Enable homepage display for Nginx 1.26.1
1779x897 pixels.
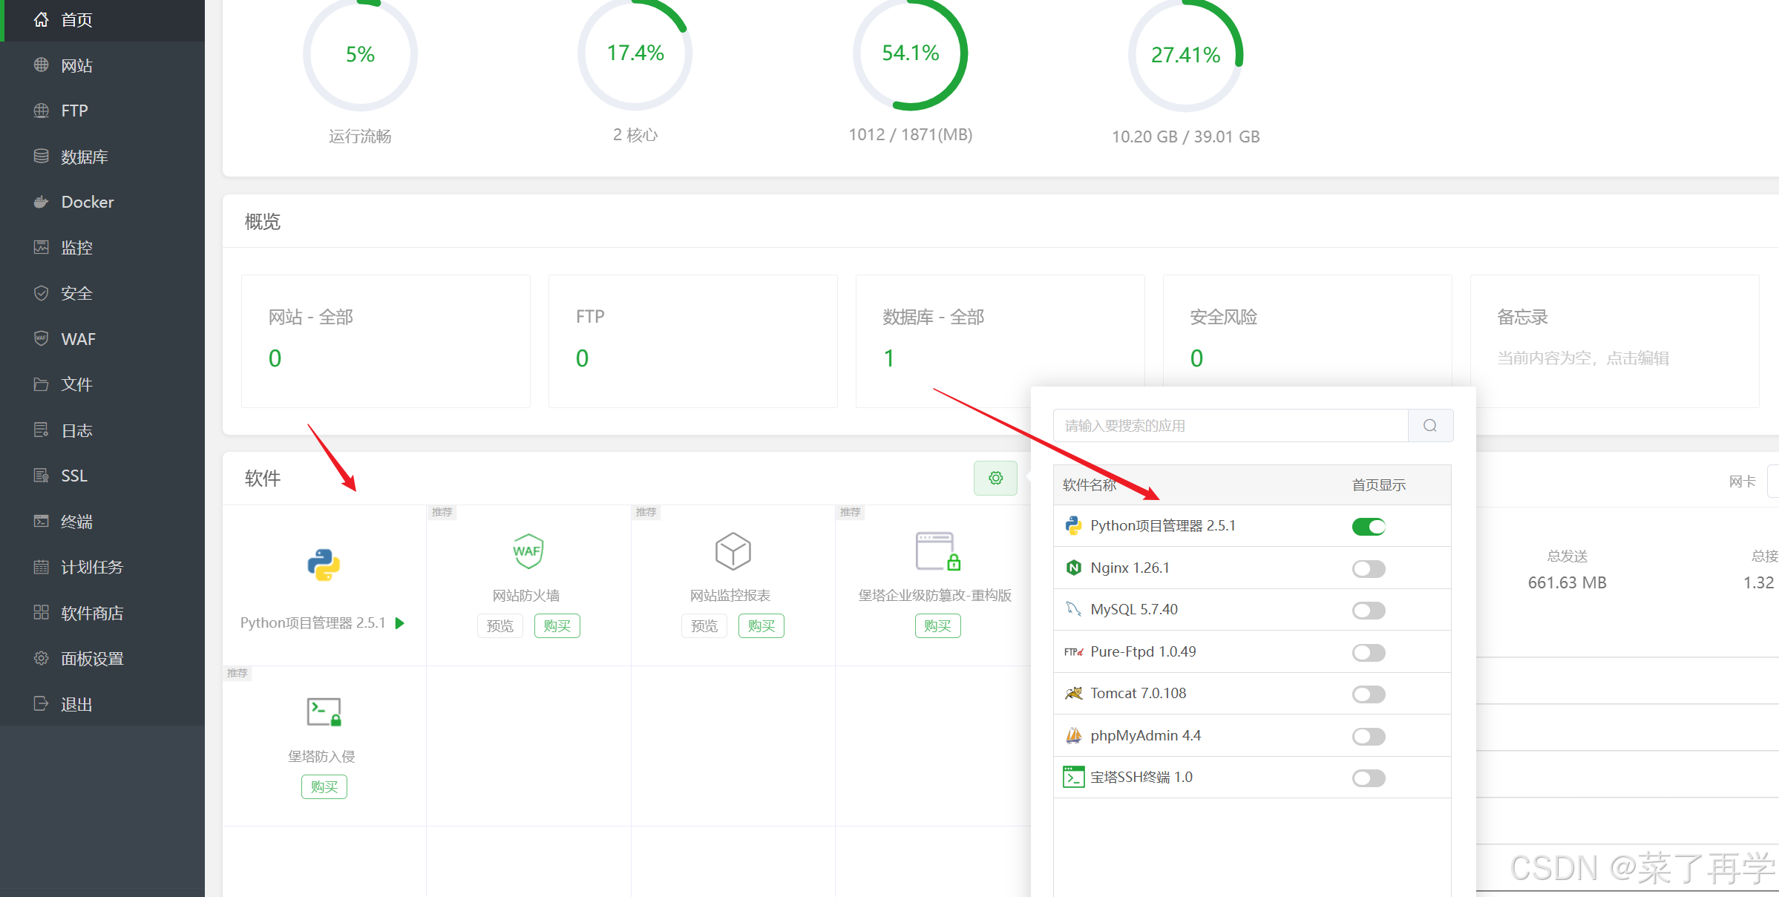pos(1369,569)
